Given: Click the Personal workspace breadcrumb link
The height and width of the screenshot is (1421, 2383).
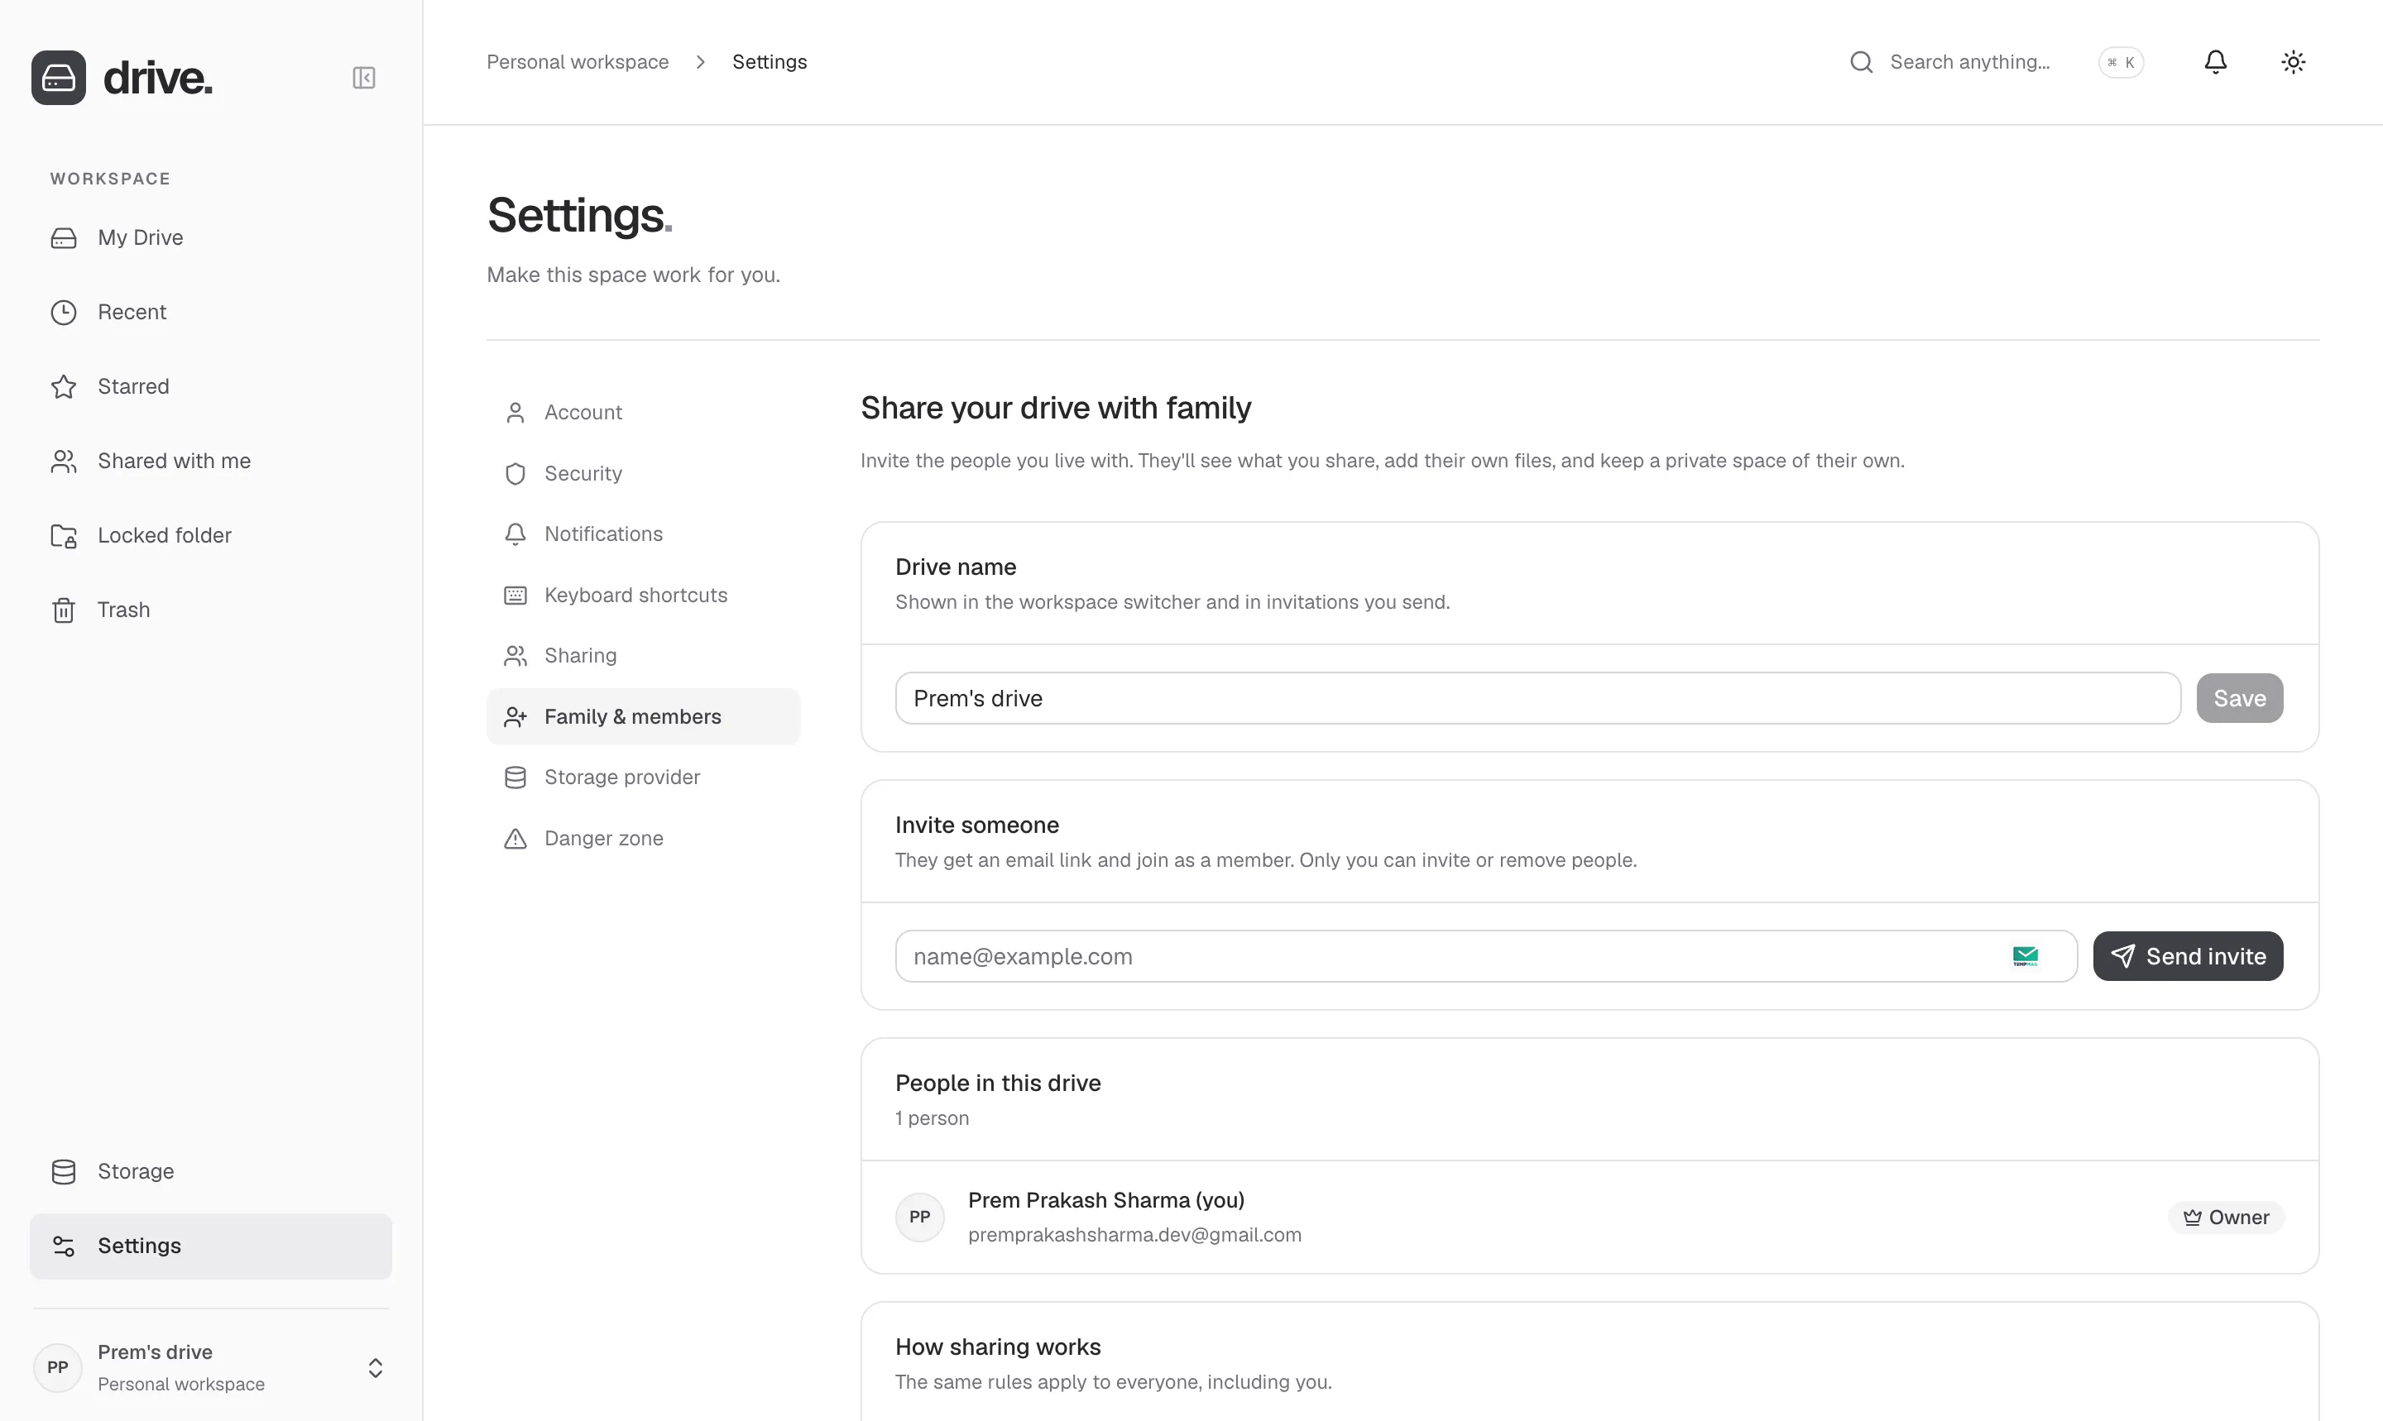Looking at the screenshot, I should tap(578, 62).
